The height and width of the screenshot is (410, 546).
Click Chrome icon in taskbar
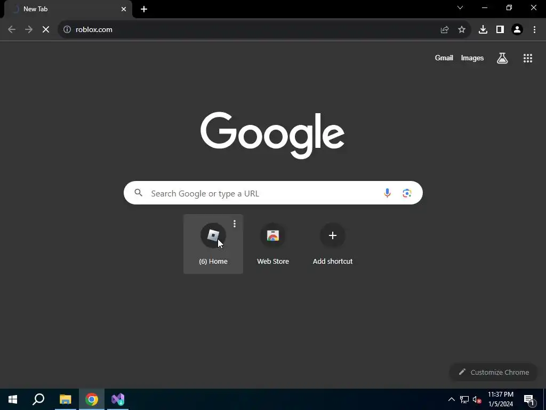tap(92, 399)
